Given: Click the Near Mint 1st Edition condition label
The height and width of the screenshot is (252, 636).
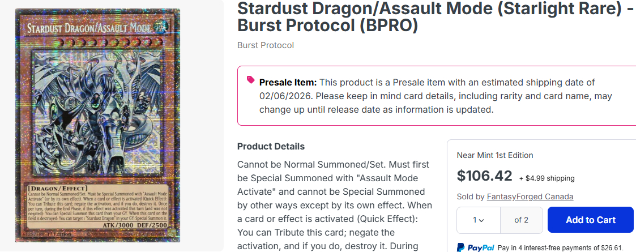Looking at the screenshot, I should (x=494, y=155).
